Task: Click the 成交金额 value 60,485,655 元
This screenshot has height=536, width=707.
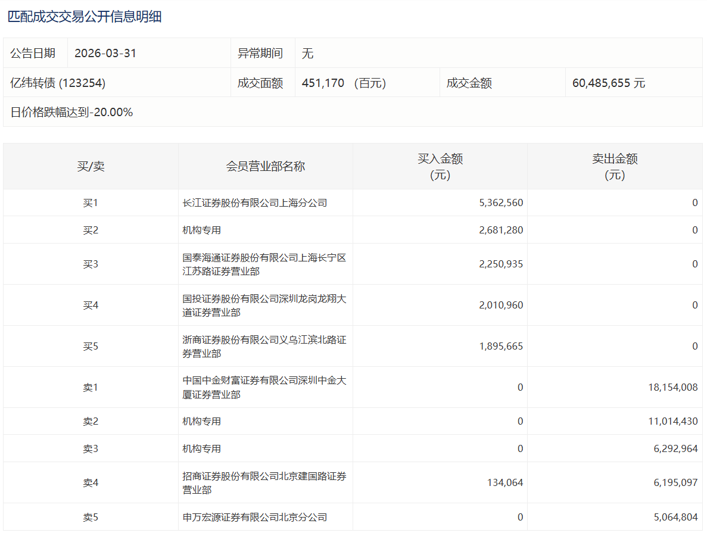Action: 608,83
